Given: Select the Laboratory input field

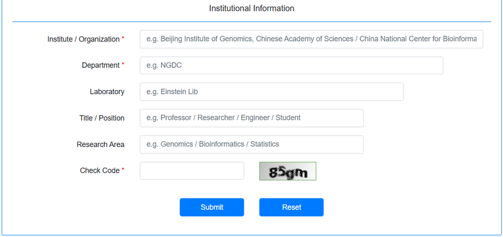Looking at the screenshot, I should point(271,92).
